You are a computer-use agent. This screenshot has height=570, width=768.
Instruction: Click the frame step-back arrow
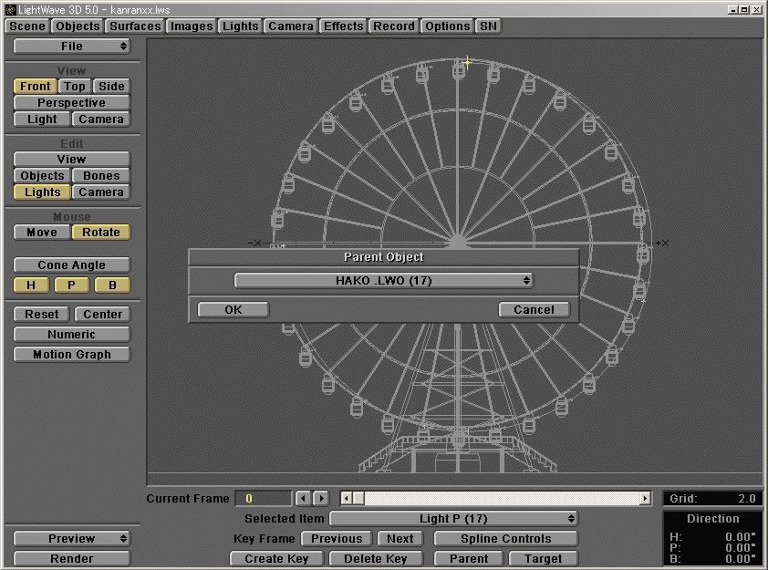[x=304, y=499]
